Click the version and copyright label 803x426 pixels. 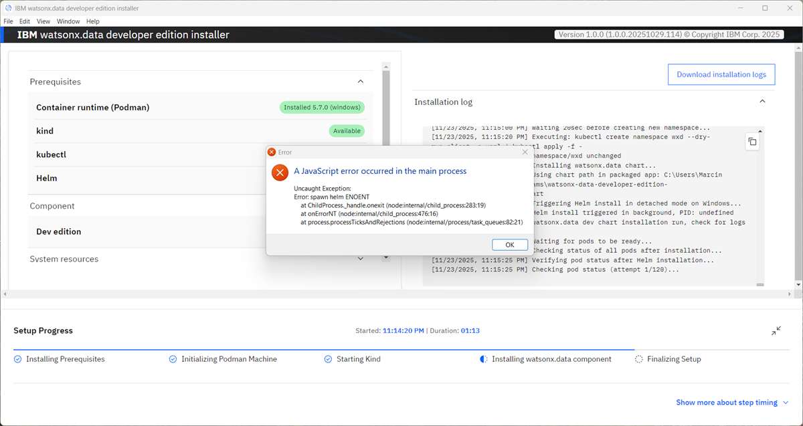[668, 35]
